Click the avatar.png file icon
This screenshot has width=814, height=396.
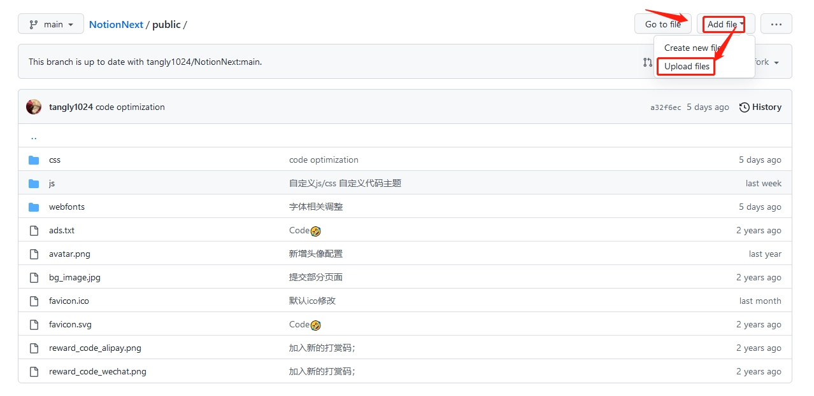[x=34, y=254]
